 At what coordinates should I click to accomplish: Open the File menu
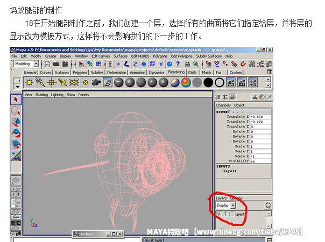[14, 56]
